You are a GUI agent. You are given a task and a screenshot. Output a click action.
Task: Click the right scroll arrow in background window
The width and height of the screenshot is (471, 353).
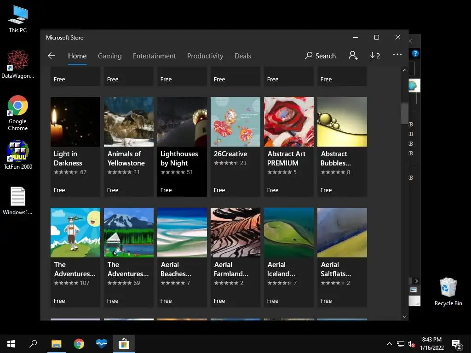pos(416,281)
